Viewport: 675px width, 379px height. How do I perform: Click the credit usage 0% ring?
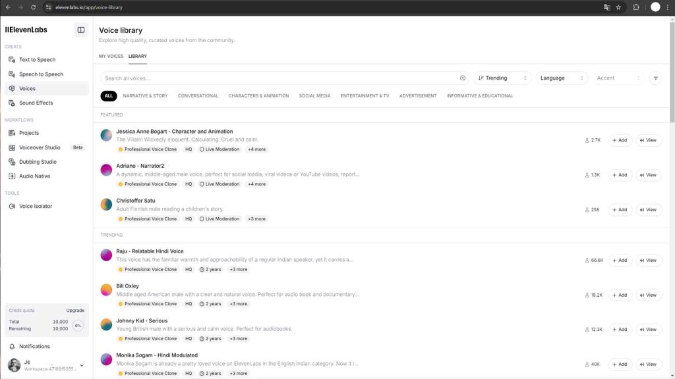[x=78, y=325]
